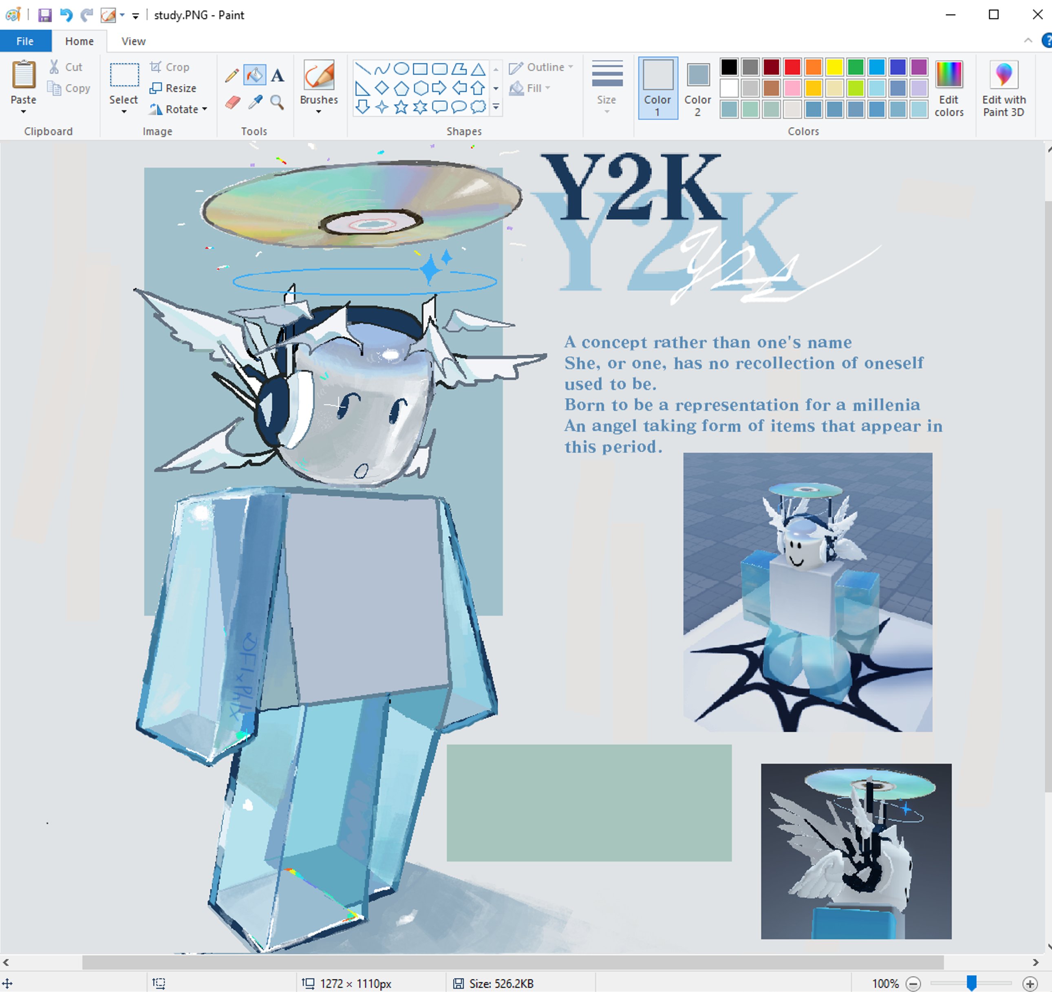Click the Undo arrow in title bar

tap(66, 15)
